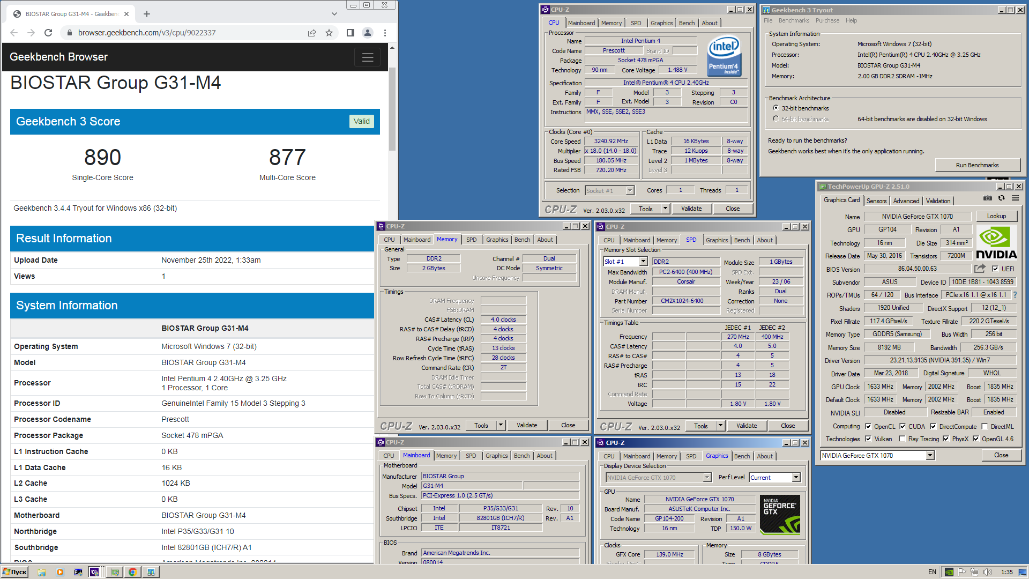
Task: Click Run Benchmarks button
Action: point(977,165)
